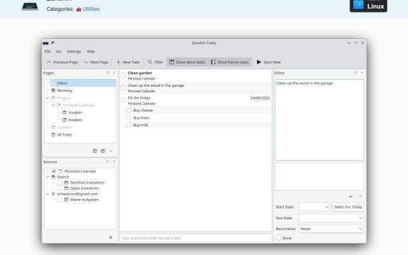Collapse the Search source node
Image resolution: width=408 pixels, height=255 pixels.
pos(47,177)
